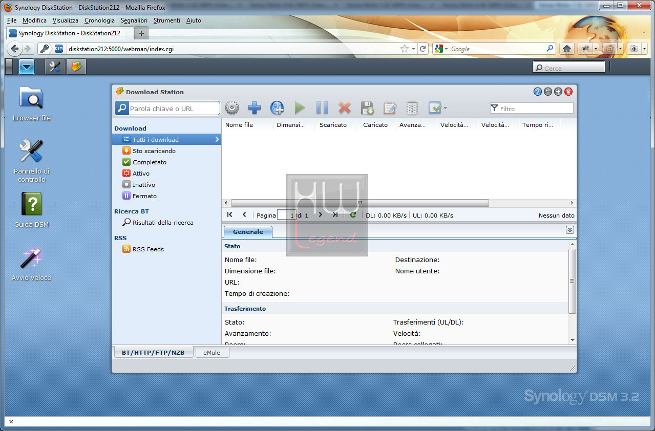Open Download Station settings gear
Image resolution: width=655 pixels, height=431 pixels.
pos(232,108)
